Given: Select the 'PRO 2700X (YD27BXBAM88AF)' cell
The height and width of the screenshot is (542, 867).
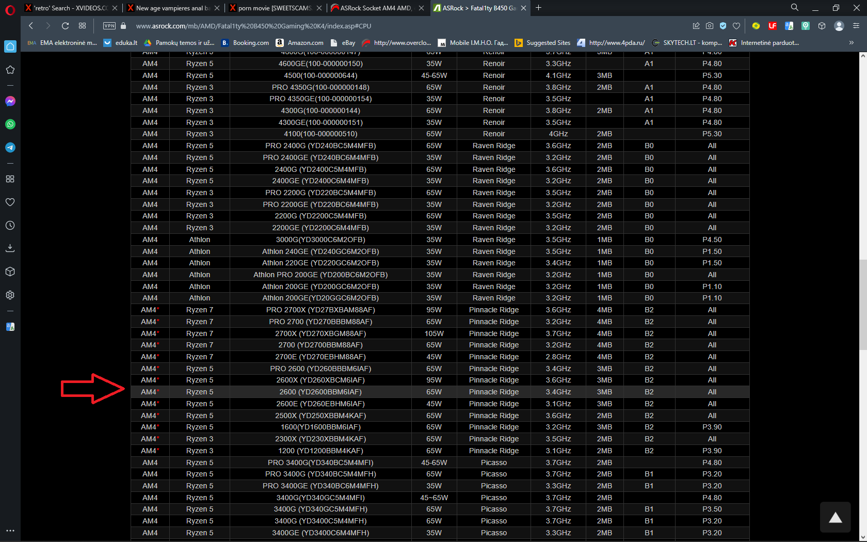Looking at the screenshot, I should [320, 310].
